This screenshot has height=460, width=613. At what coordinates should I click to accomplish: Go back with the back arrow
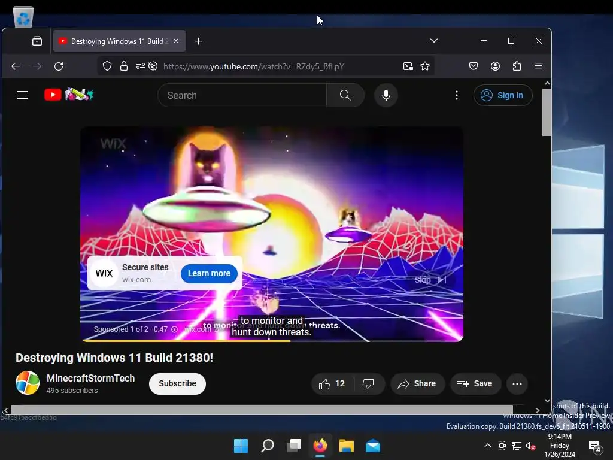[x=16, y=66]
